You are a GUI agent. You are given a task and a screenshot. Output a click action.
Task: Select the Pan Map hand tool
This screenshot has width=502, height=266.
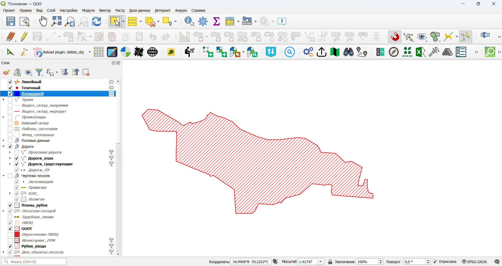[x=43, y=21]
